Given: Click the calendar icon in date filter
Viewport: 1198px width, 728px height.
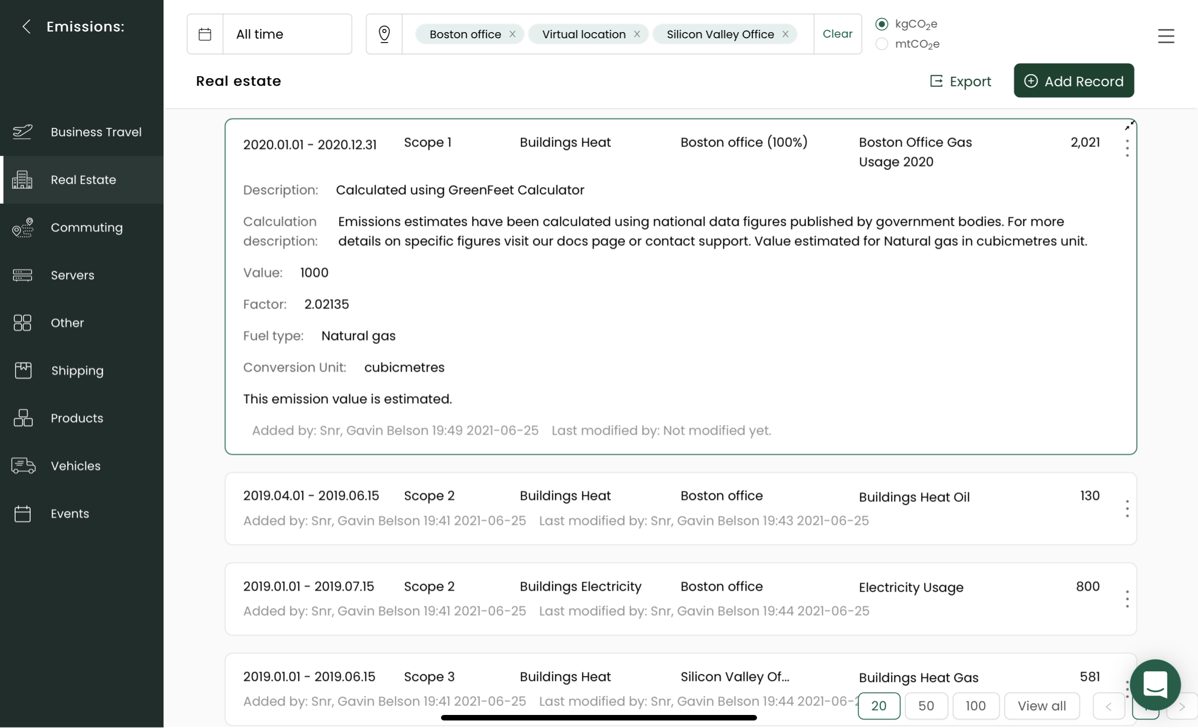Looking at the screenshot, I should coord(205,34).
